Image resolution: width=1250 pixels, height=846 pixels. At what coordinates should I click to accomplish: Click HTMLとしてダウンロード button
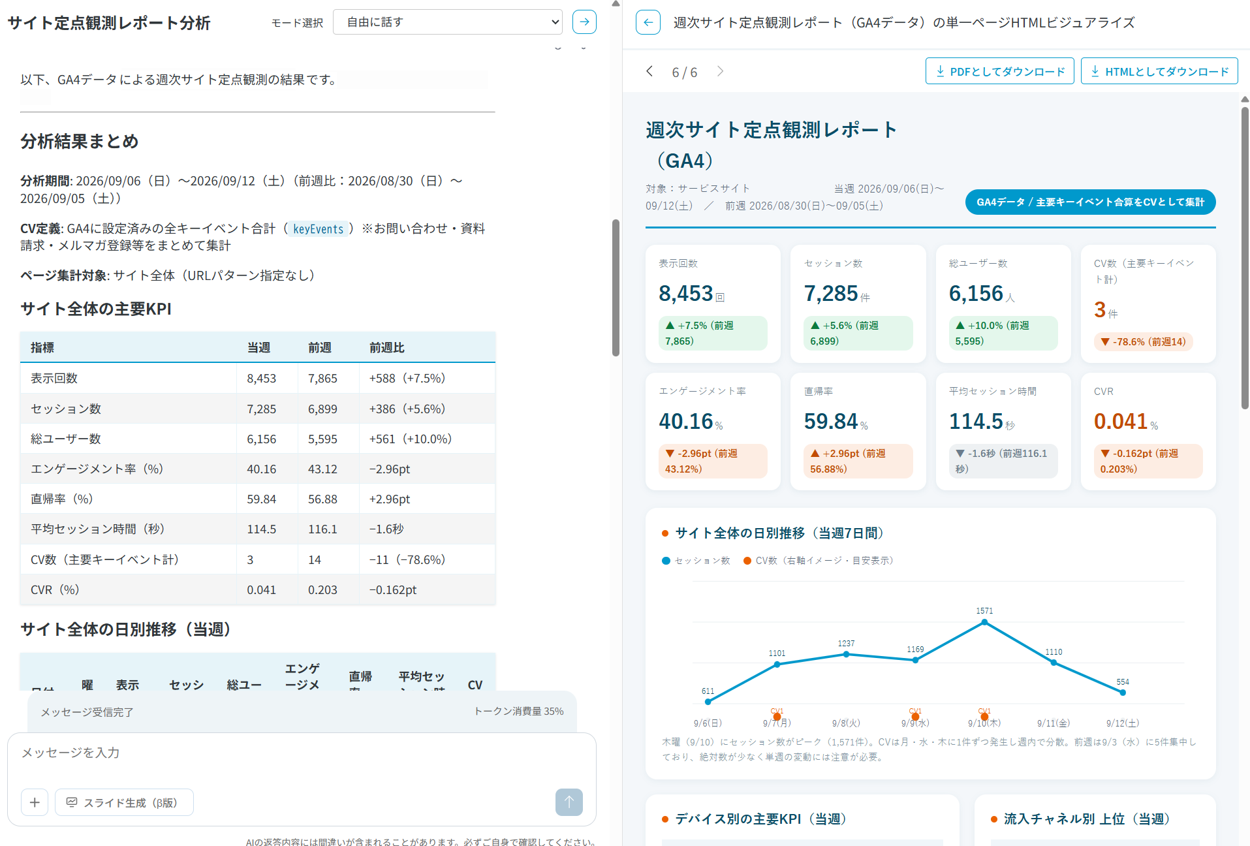1159,71
